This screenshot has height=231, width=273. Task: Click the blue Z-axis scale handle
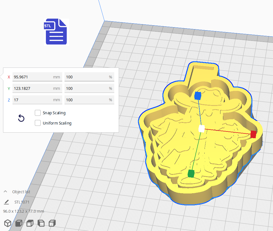click(x=198, y=96)
